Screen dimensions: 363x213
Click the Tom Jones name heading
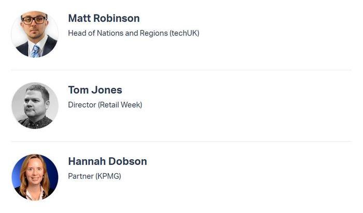[x=95, y=90]
